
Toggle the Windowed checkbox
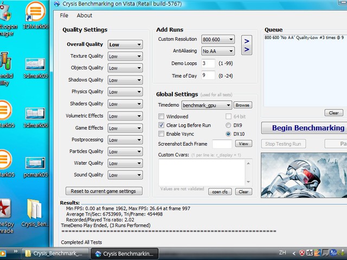pos(162,116)
